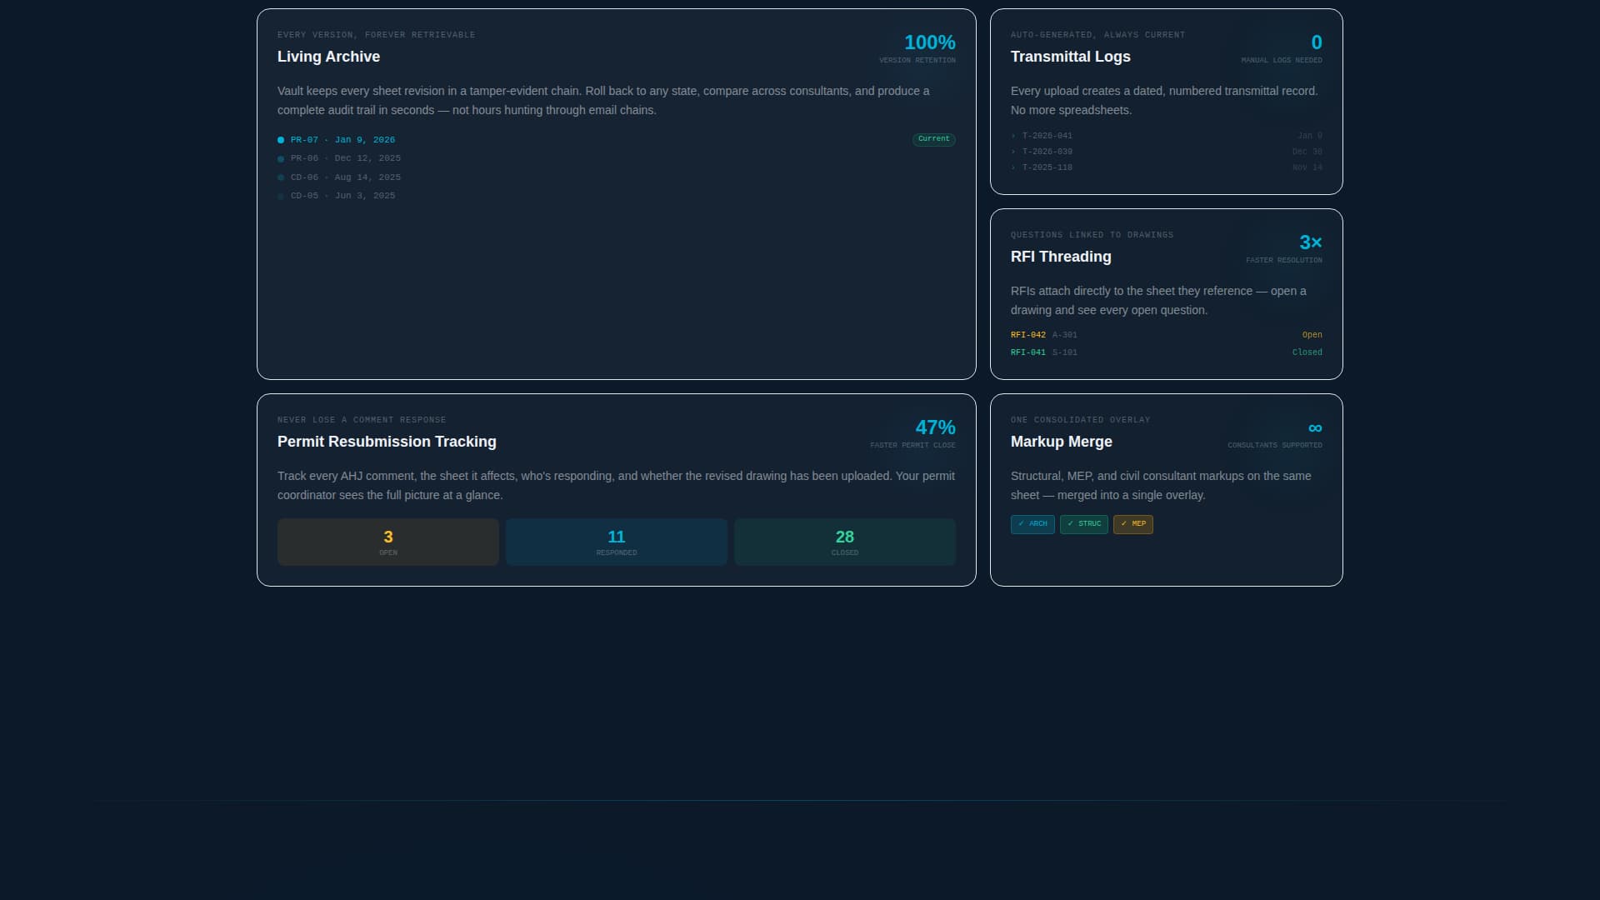Click the Auto-Generated, Always Current label
The image size is (1600, 900).
click(1098, 35)
